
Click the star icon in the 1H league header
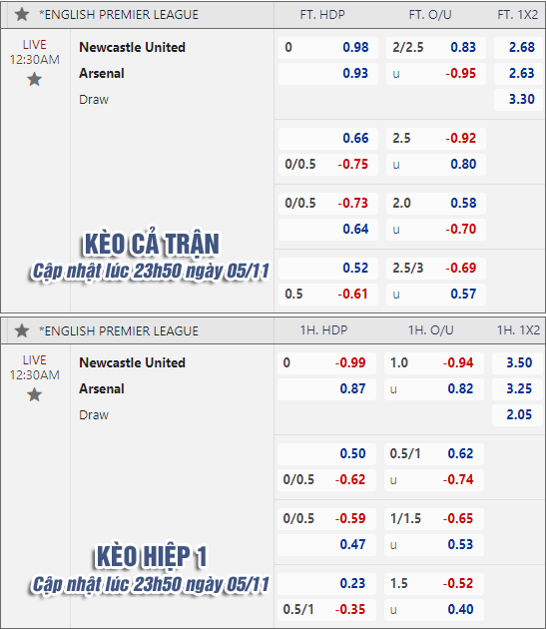click(22, 330)
